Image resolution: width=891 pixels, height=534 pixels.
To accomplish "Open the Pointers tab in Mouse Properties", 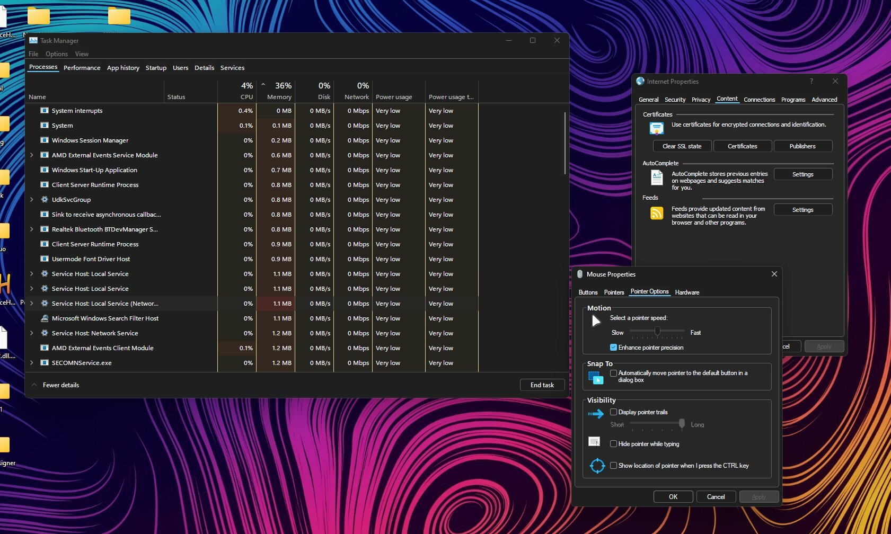I will 614,292.
